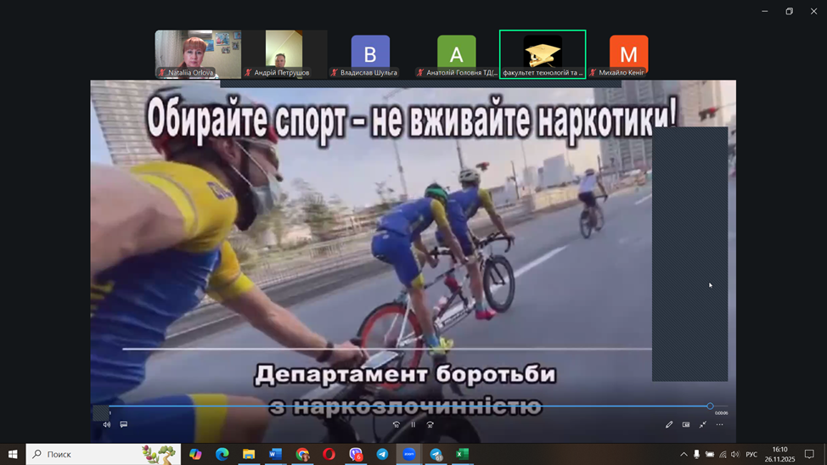Image resolution: width=827 pixels, height=465 pixels.
Task: Open Zoom from the Windows taskbar
Action: (x=409, y=454)
